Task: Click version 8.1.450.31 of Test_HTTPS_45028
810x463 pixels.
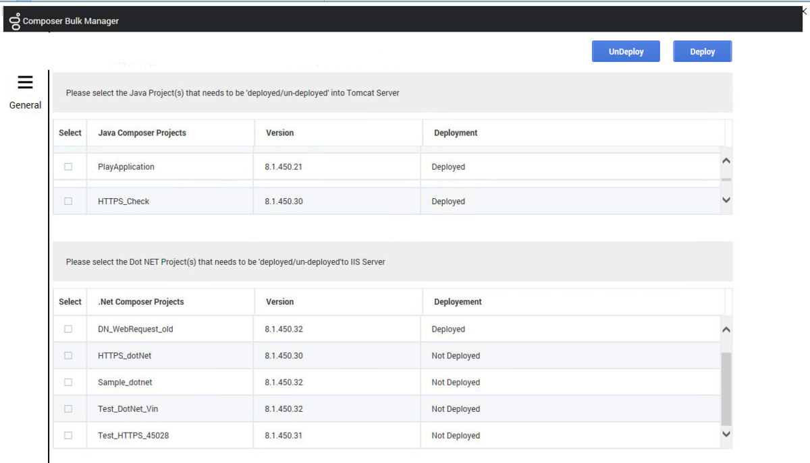Action: click(x=283, y=436)
